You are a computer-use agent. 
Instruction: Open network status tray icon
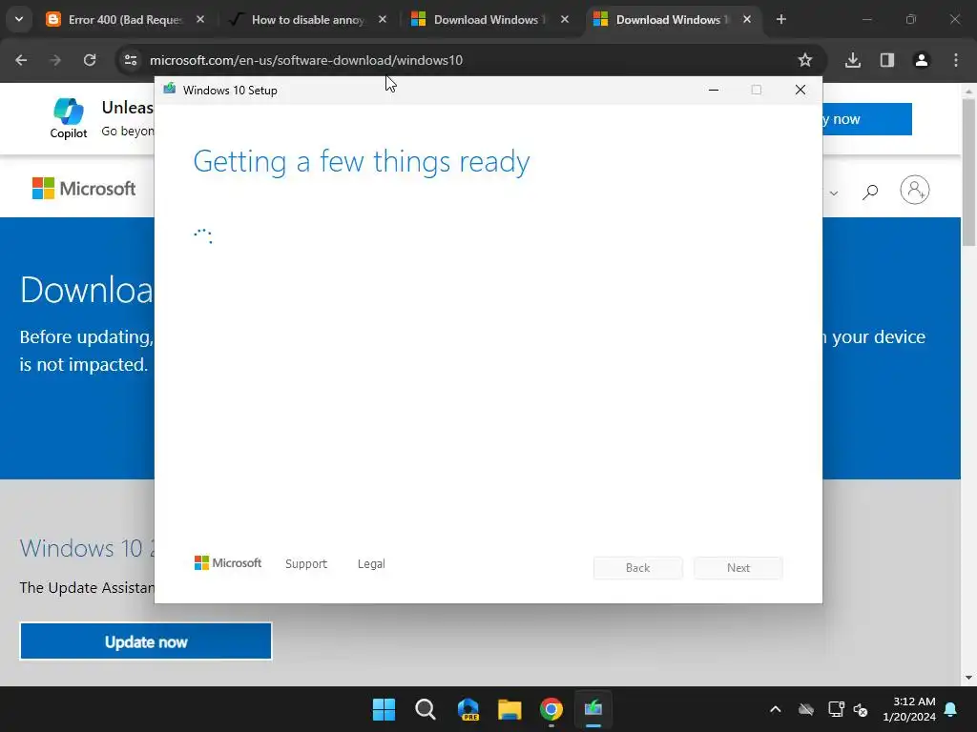click(x=836, y=709)
